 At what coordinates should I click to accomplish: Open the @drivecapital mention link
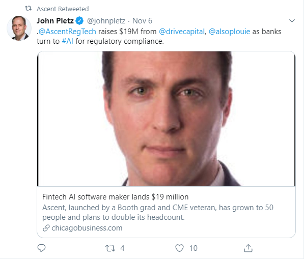point(182,32)
